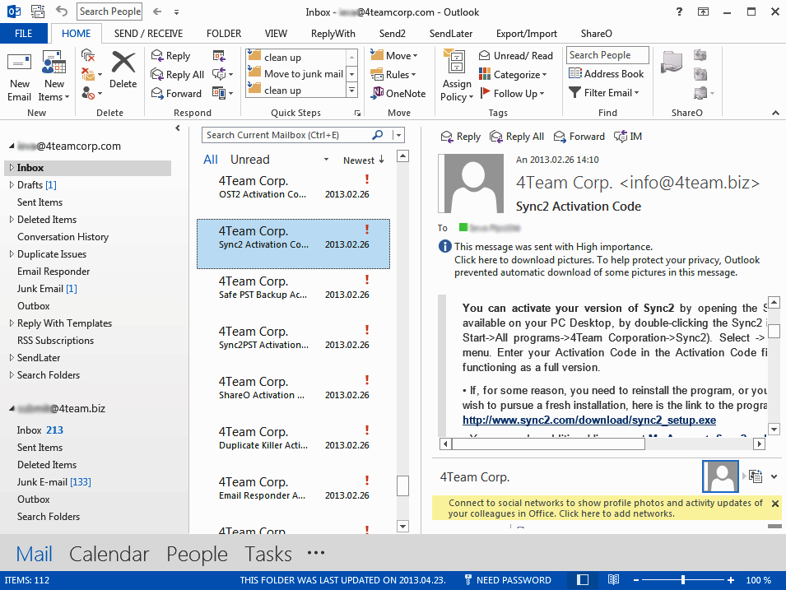Screen dimensions: 786x590
Task: Open the New Items button
Action: 53,77
